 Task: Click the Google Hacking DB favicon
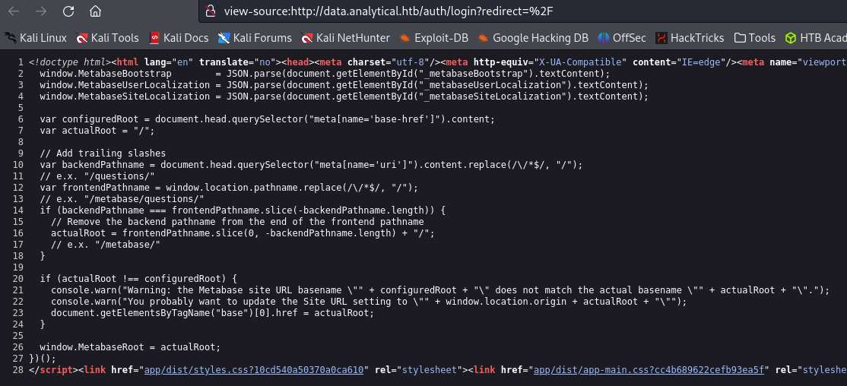point(484,38)
